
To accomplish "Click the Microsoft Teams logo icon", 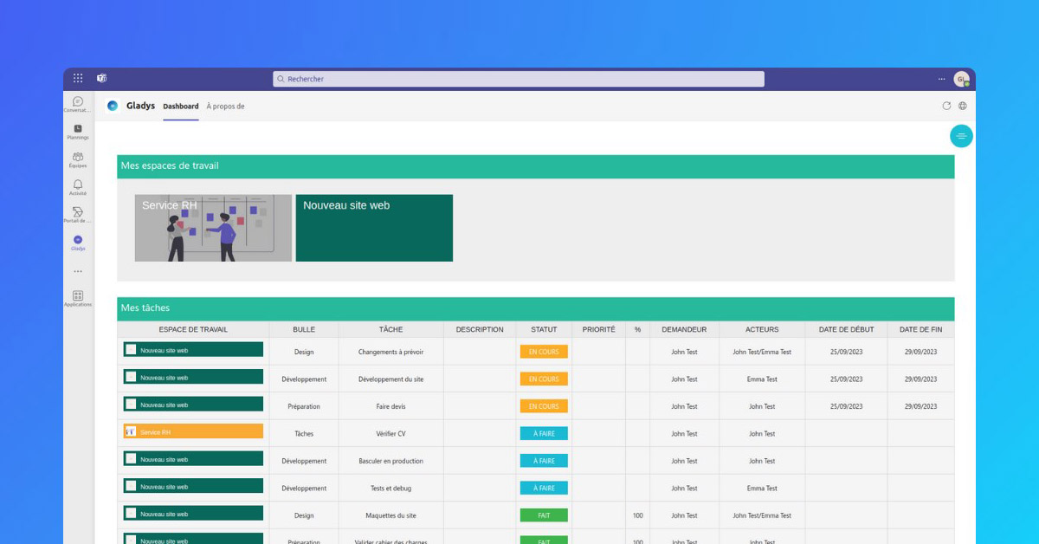I will [101, 78].
